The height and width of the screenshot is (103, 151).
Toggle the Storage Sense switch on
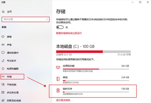click(x=60, y=27)
